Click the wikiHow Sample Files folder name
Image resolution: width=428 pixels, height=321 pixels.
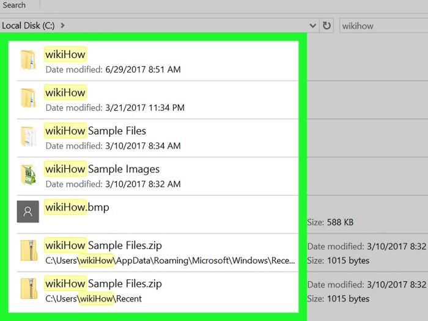tap(95, 131)
